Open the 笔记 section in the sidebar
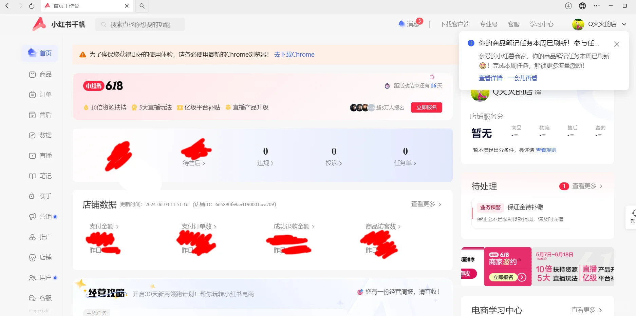 45,176
